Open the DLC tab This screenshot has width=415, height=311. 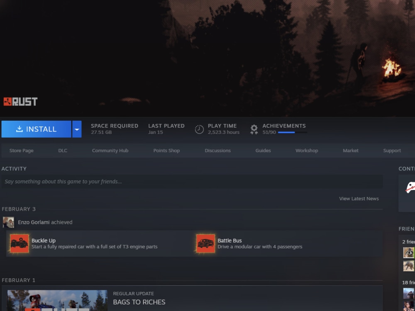(x=63, y=151)
